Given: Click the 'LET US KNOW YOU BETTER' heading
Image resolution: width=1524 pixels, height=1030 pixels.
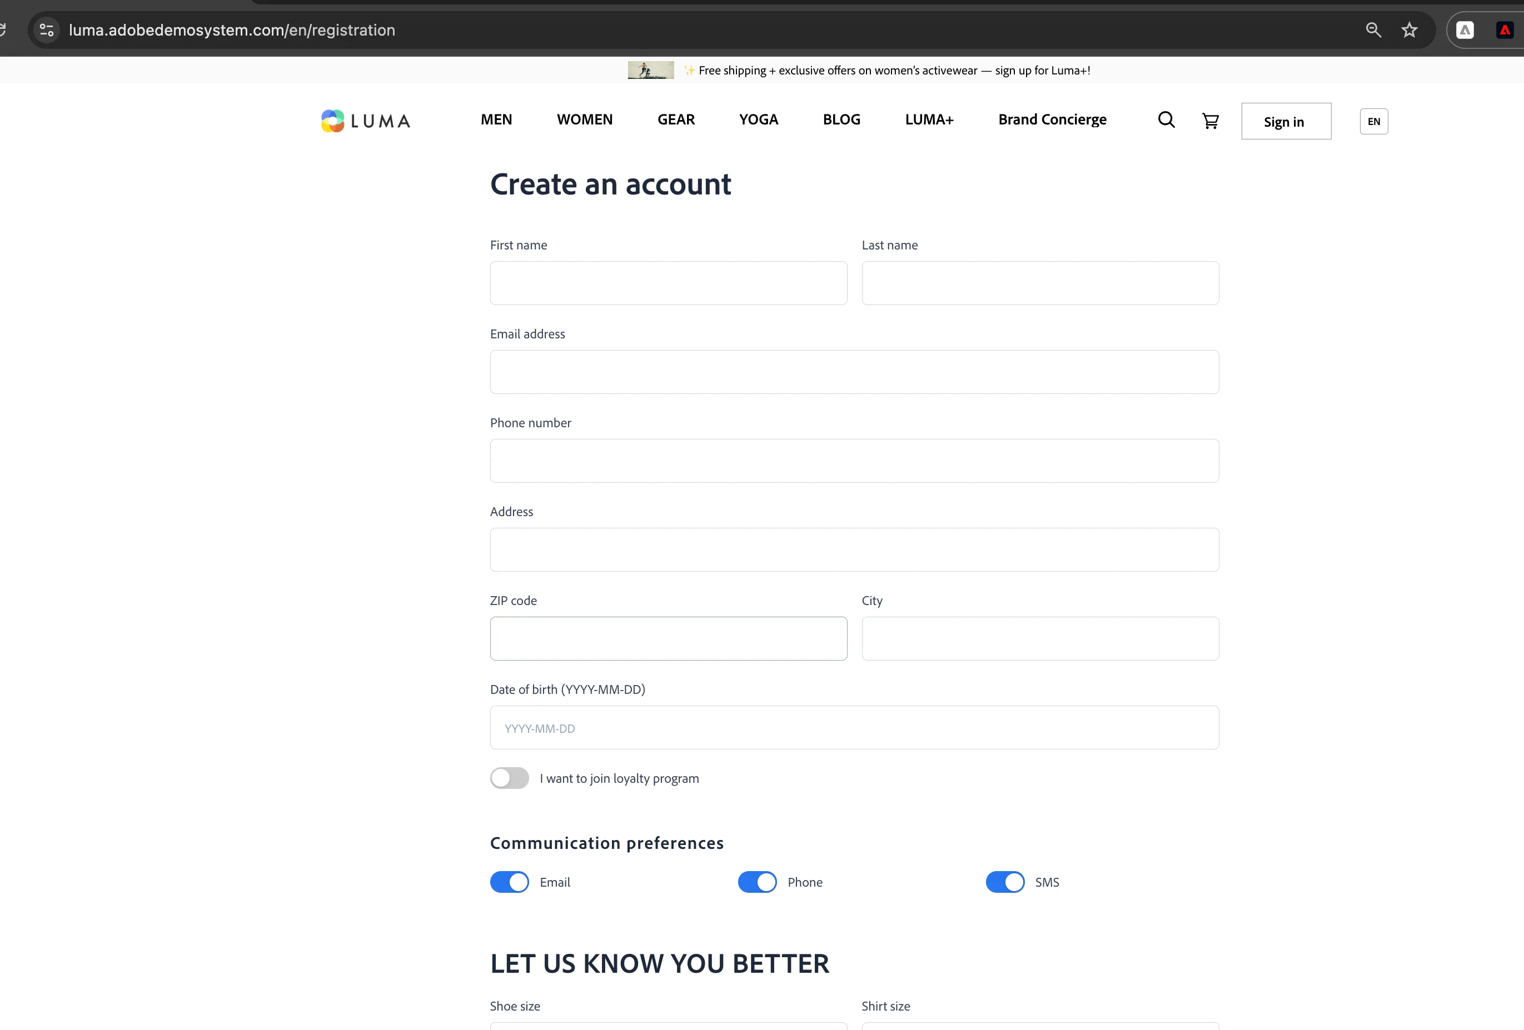Looking at the screenshot, I should tap(660, 964).
